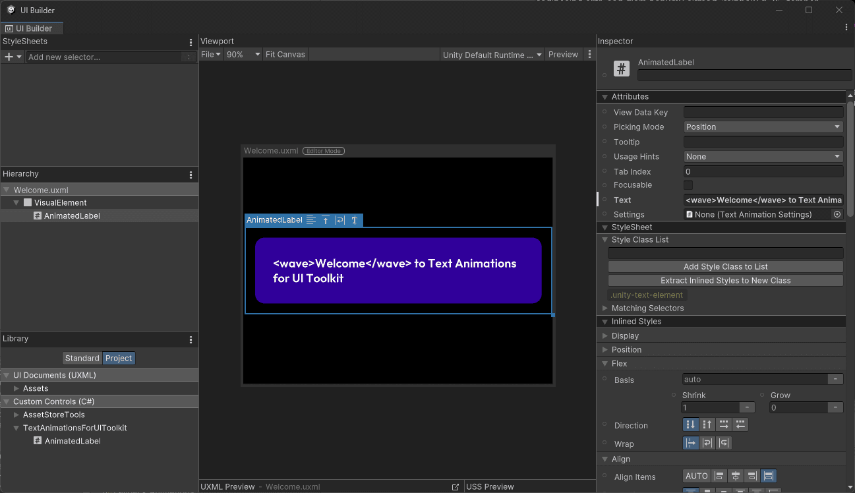The width and height of the screenshot is (855, 493).
Task: Open the Picking Mode dropdown
Action: (x=763, y=127)
